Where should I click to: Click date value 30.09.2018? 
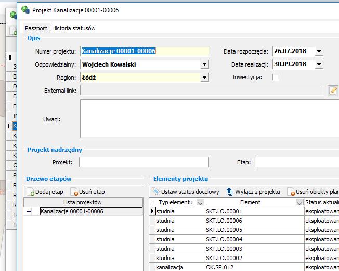290,64
